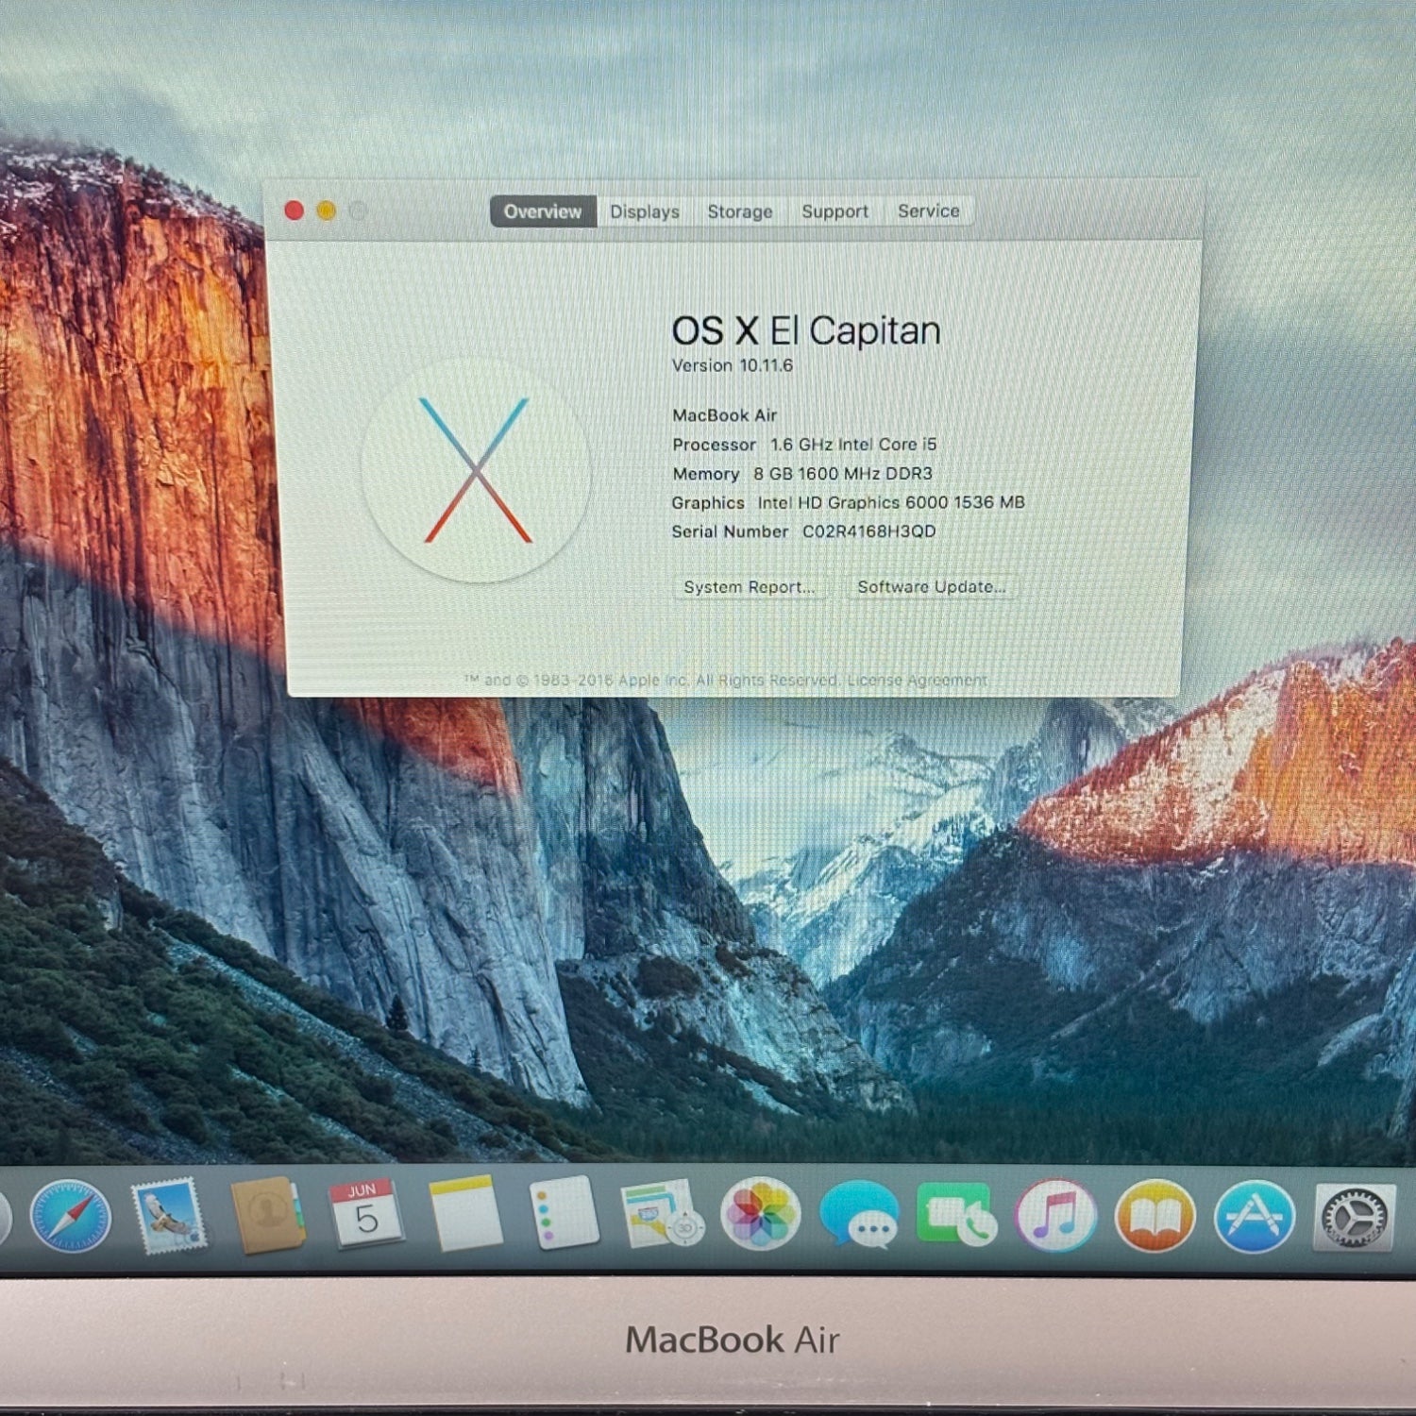This screenshot has height=1416, width=1416.
Task: Minimize the About window with yellow button
Action: tap(326, 211)
